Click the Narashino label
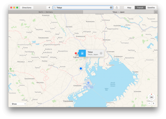Image resolution: width=166 pixels, height=119 pixels. [130, 58]
